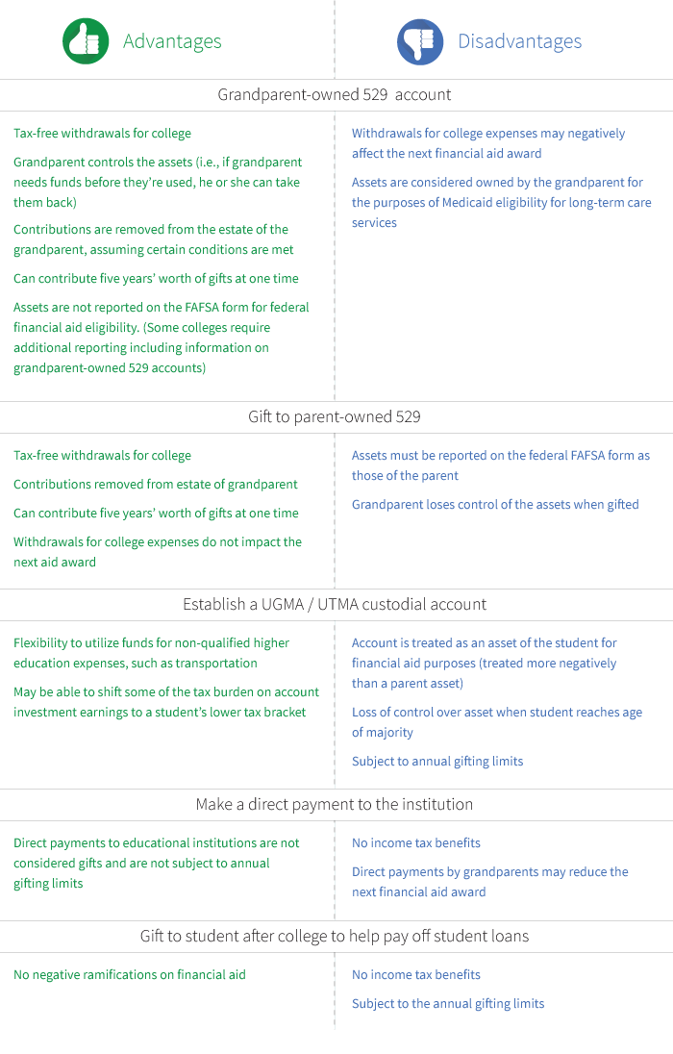This screenshot has width=673, height=1054.
Task: Click the five years' worth of gifts text under Grandparent-owned 529
Action: coord(156,278)
